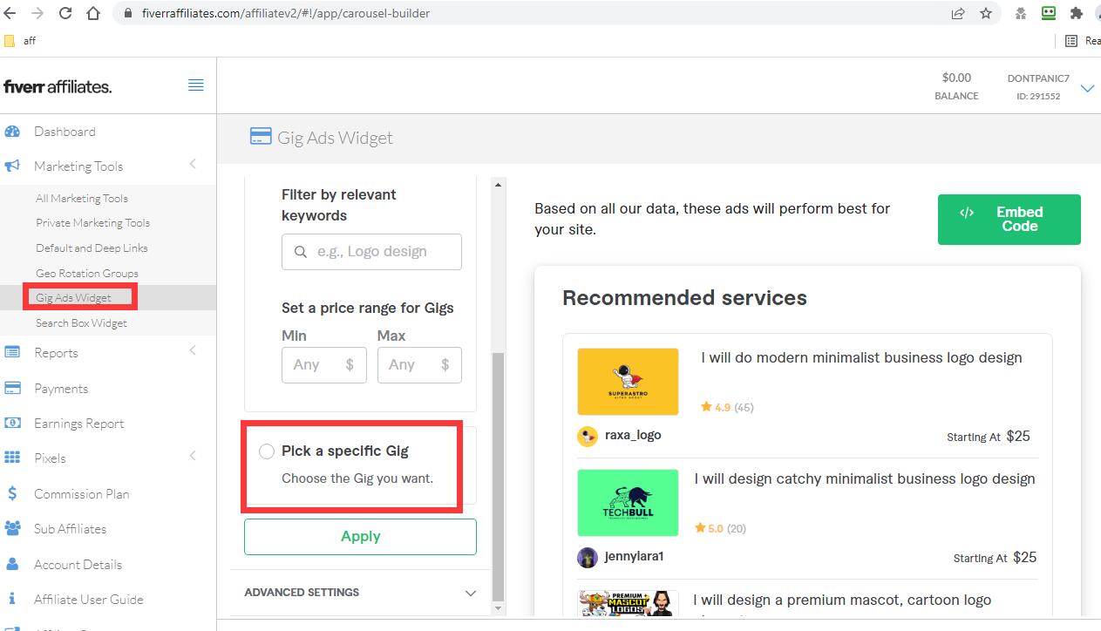Open the Sub Affiliates page

pyautogui.click(x=70, y=528)
